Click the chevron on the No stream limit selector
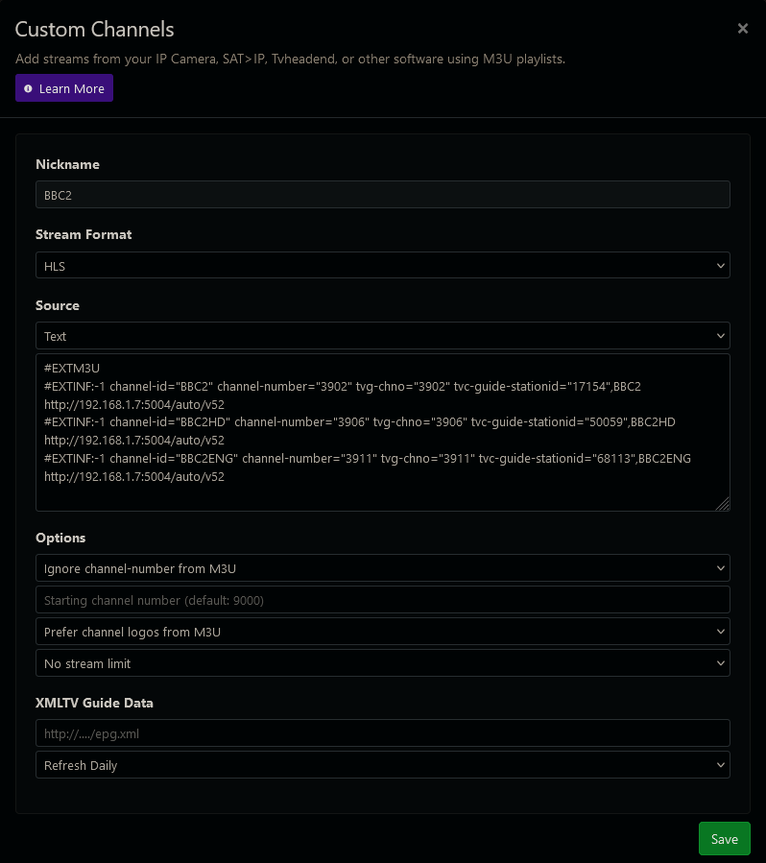Viewport: 766px width, 863px height. click(x=721, y=662)
